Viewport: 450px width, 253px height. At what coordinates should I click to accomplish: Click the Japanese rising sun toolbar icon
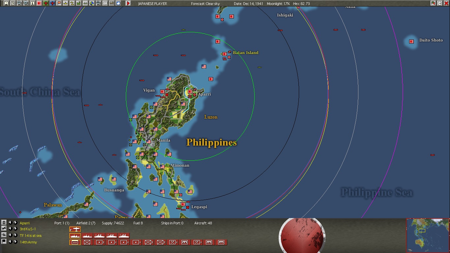pos(39,3)
